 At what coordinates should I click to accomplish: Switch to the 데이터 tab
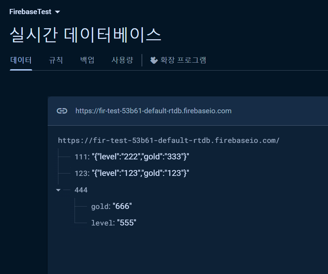21,60
